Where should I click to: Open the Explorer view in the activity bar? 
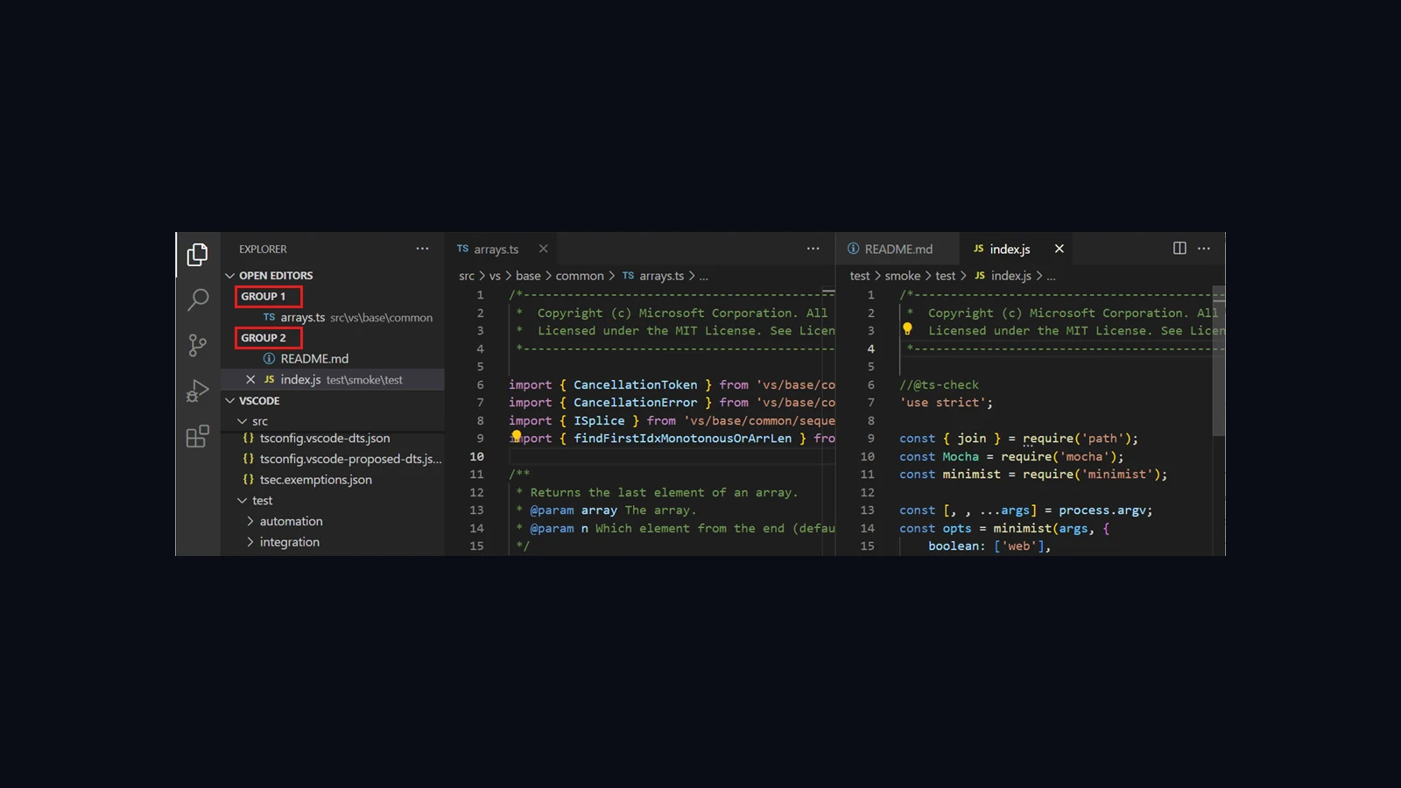coord(198,255)
